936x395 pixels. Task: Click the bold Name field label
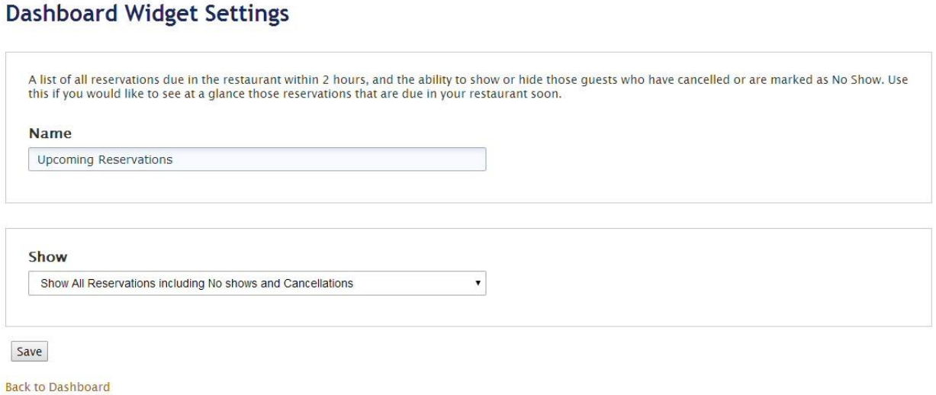[50, 133]
